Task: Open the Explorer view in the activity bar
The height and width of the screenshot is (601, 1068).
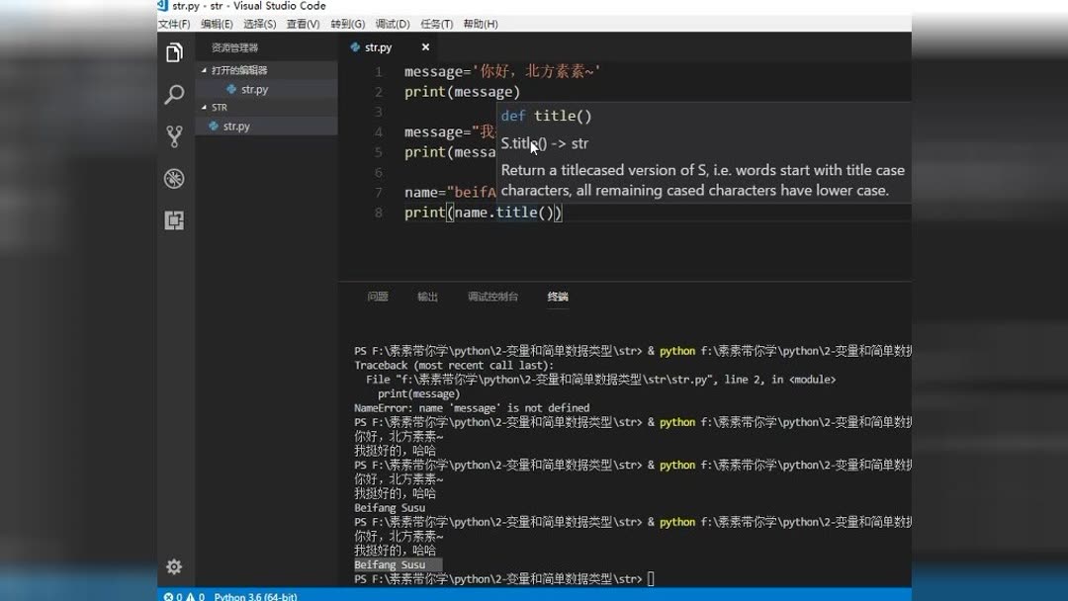Action: click(173, 52)
